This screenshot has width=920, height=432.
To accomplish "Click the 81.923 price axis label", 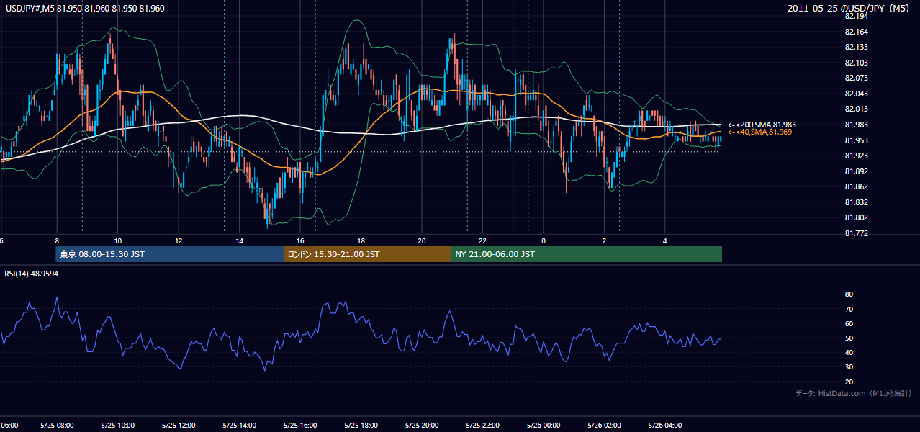I will coord(857,156).
